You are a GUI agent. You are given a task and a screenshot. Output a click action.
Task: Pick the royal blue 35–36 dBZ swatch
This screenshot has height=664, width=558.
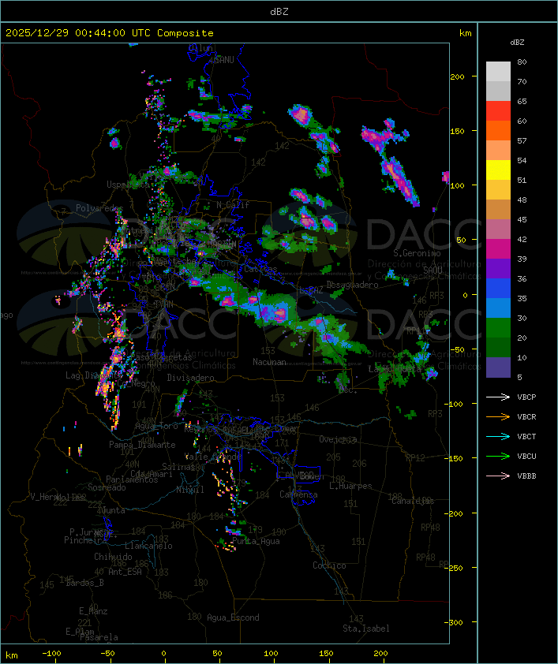pyautogui.click(x=498, y=289)
